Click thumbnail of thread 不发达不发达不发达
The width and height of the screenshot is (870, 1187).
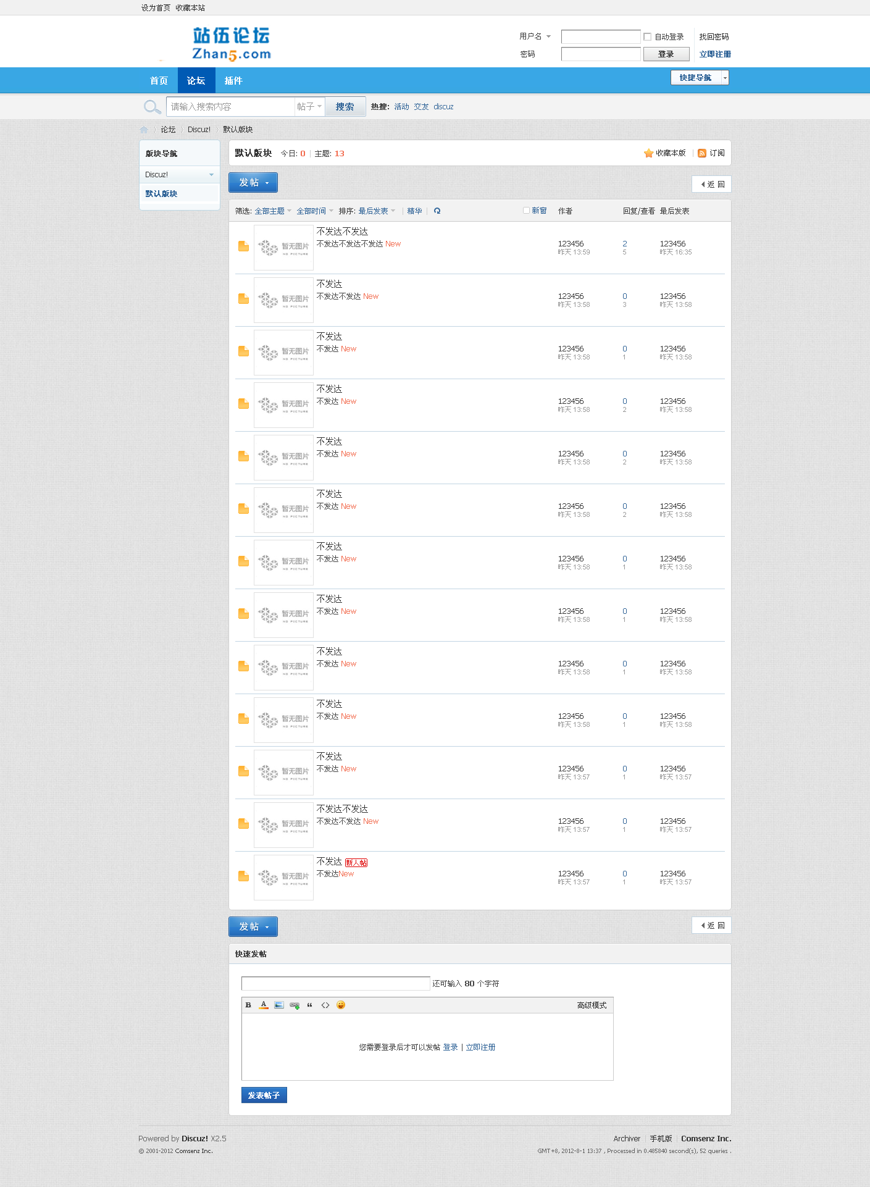coord(283,248)
